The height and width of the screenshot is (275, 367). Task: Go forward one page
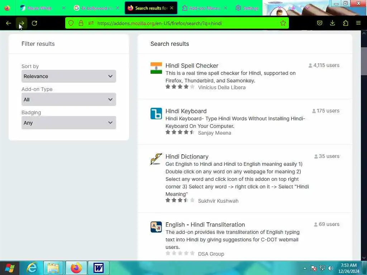22,23
